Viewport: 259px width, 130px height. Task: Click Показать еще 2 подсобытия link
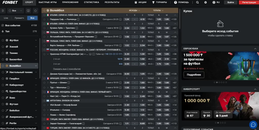67,69
